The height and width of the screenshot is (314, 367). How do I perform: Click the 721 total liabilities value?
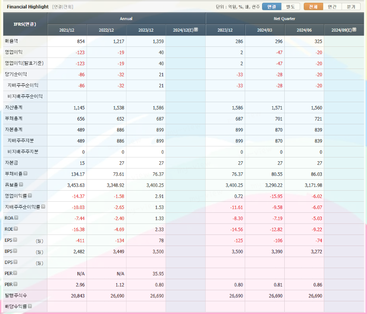pyautogui.click(x=318, y=119)
